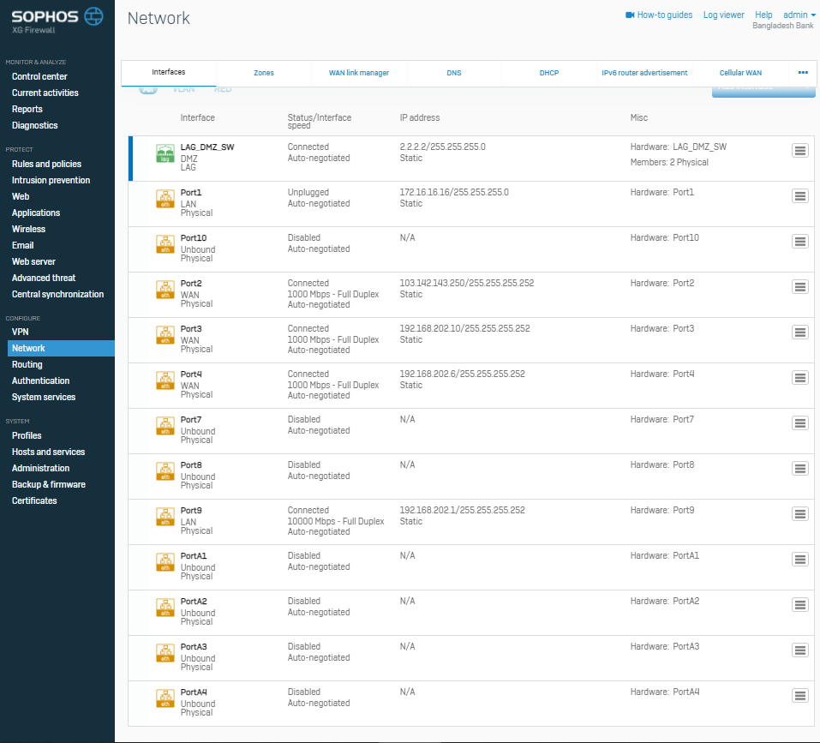Click the Port7 ethernet interface icon
This screenshot has width=820, height=743.
[x=165, y=426]
